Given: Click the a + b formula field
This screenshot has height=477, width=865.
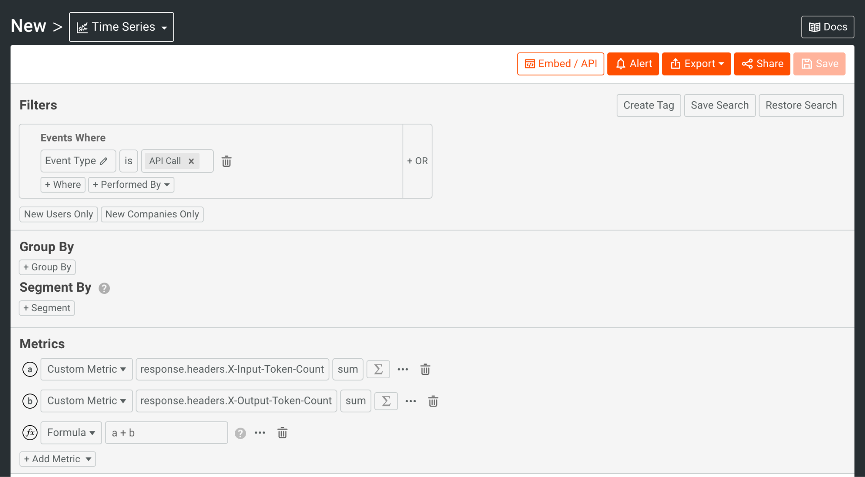Looking at the screenshot, I should click(x=166, y=433).
